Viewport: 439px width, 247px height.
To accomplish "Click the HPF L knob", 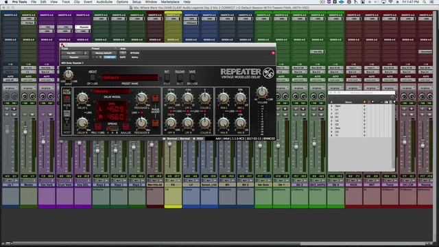I will 171,98.
